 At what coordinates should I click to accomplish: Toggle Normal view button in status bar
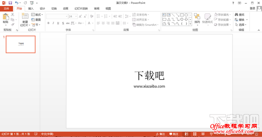pos(186,134)
